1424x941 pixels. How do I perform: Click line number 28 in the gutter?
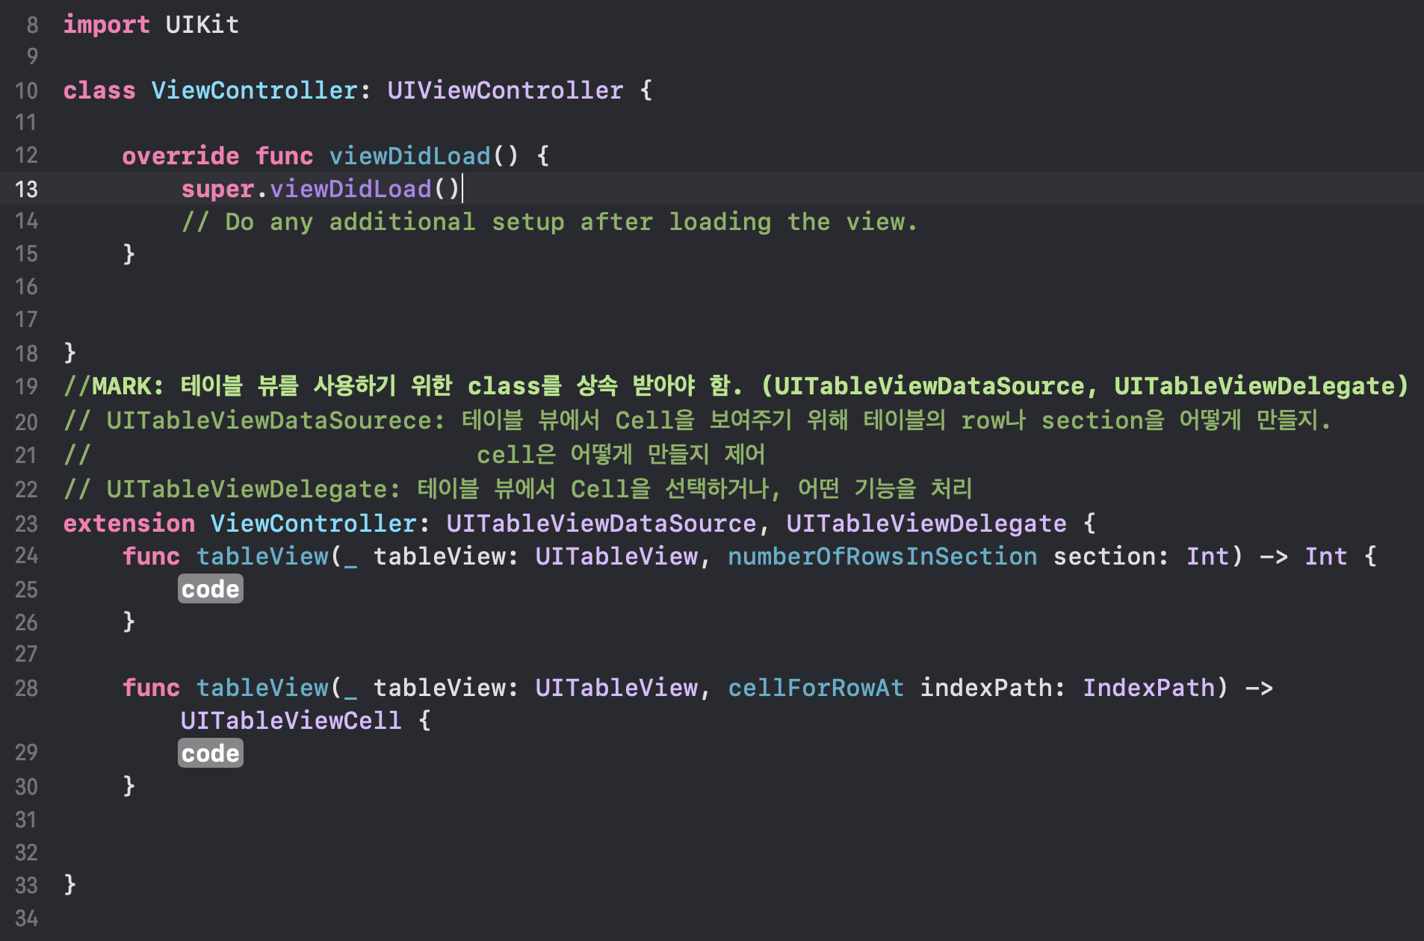point(26,688)
